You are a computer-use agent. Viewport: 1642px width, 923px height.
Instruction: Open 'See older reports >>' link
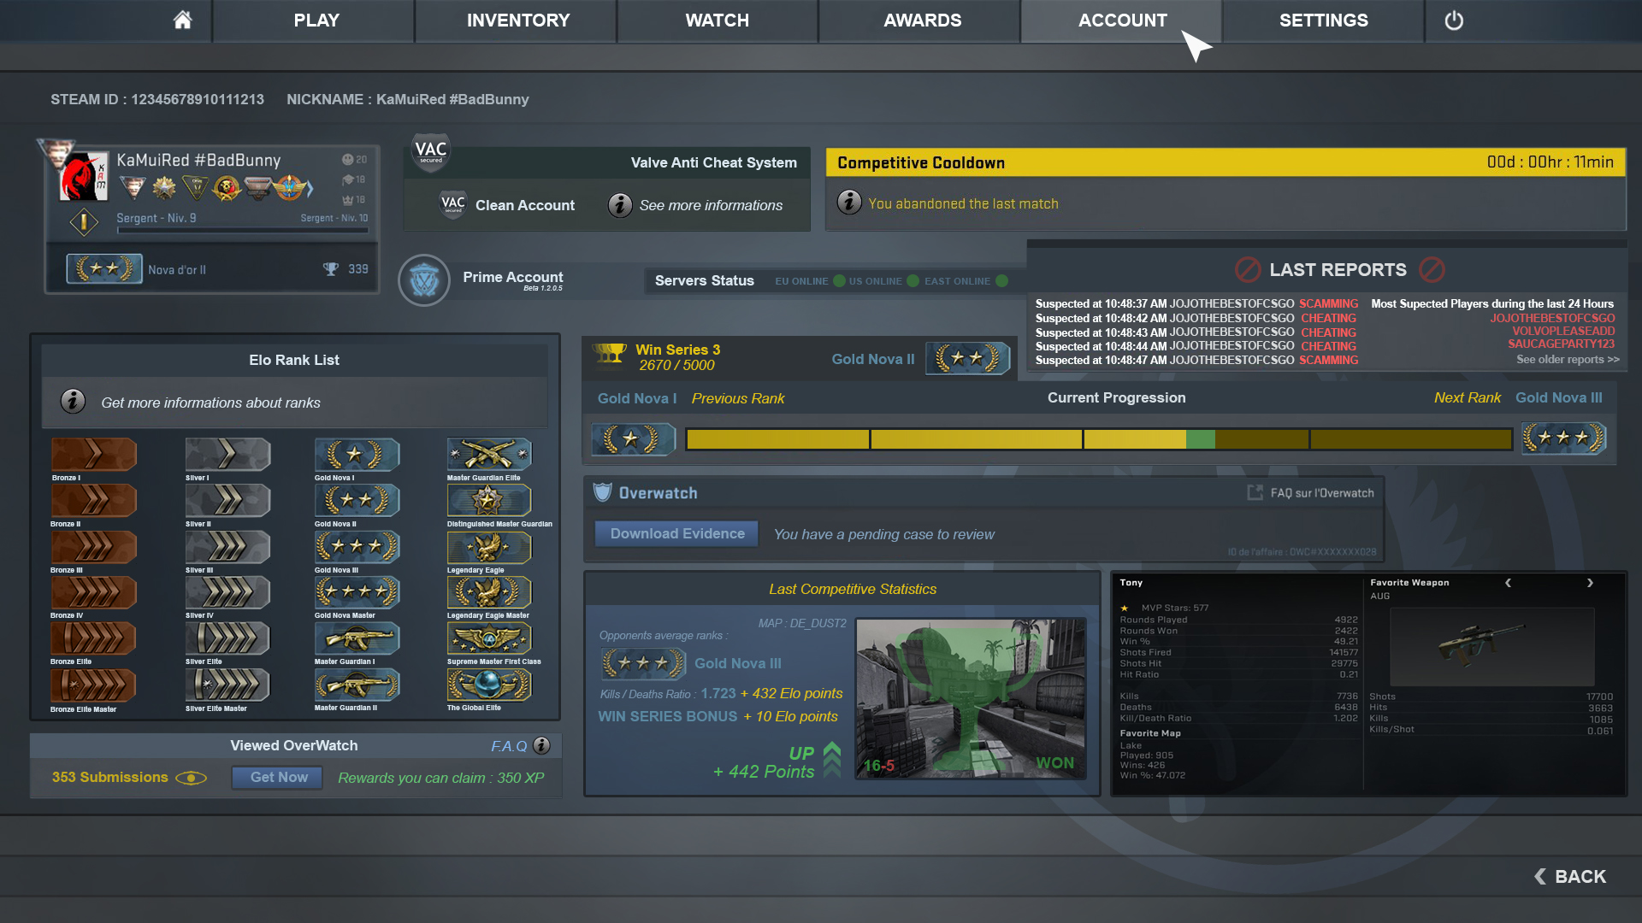coord(1568,359)
